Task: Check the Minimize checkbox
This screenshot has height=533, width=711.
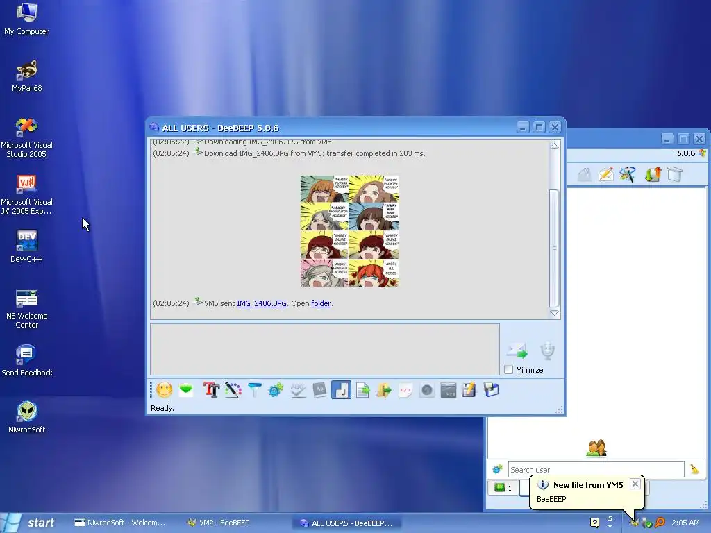Action: pyautogui.click(x=509, y=370)
